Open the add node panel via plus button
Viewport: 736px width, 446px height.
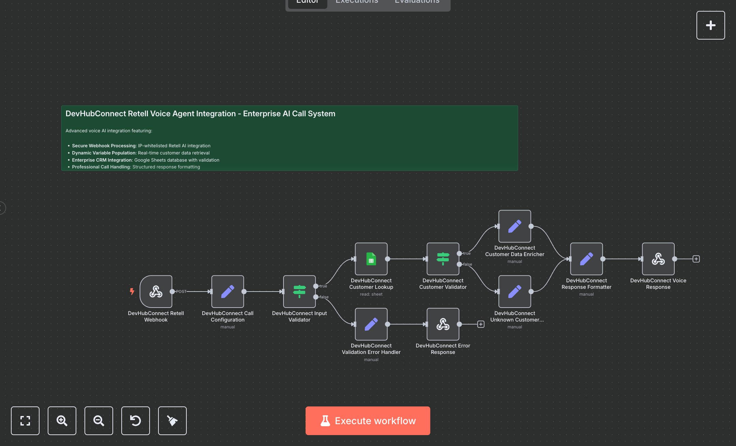click(711, 25)
